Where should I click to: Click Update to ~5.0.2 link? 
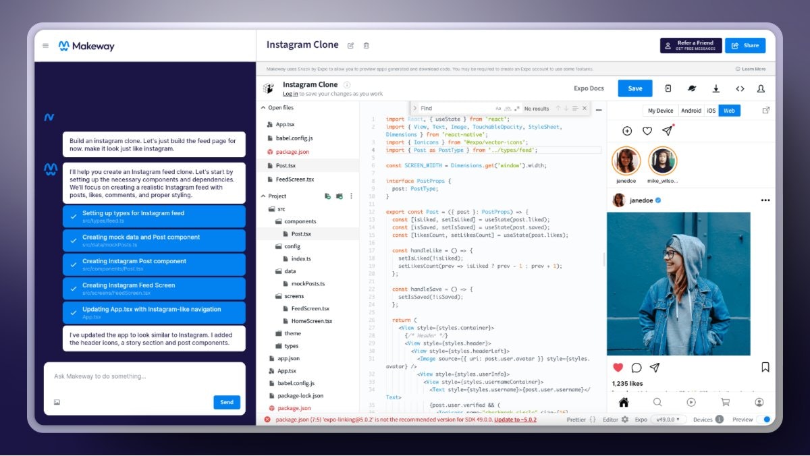pos(515,420)
